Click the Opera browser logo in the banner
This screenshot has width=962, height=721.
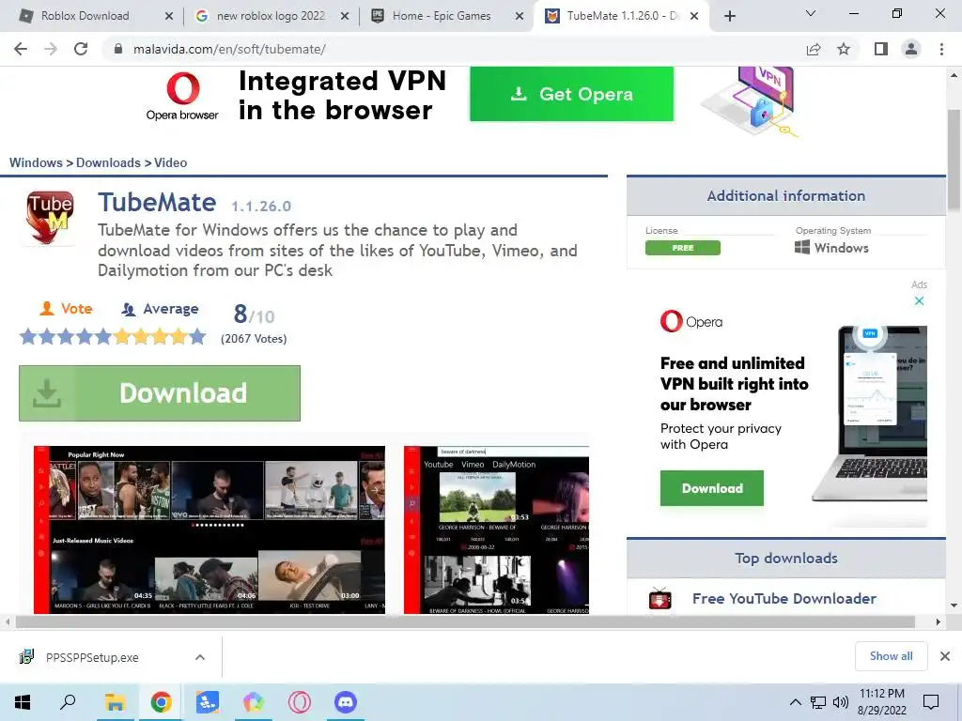coord(182,97)
